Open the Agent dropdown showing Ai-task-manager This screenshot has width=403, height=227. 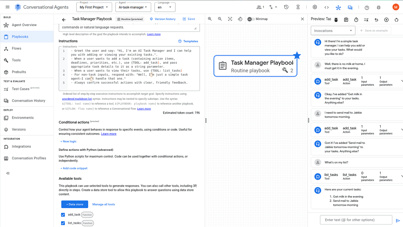click(133, 7)
